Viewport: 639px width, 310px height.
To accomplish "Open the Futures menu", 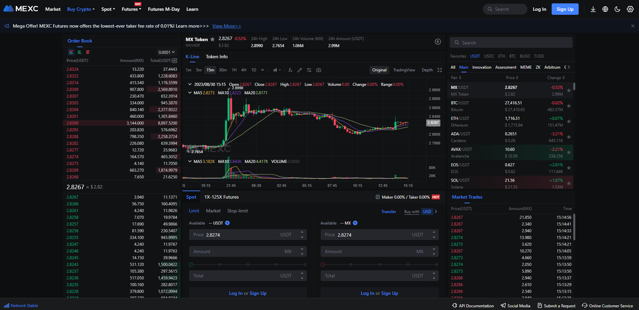I will coord(132,9).
